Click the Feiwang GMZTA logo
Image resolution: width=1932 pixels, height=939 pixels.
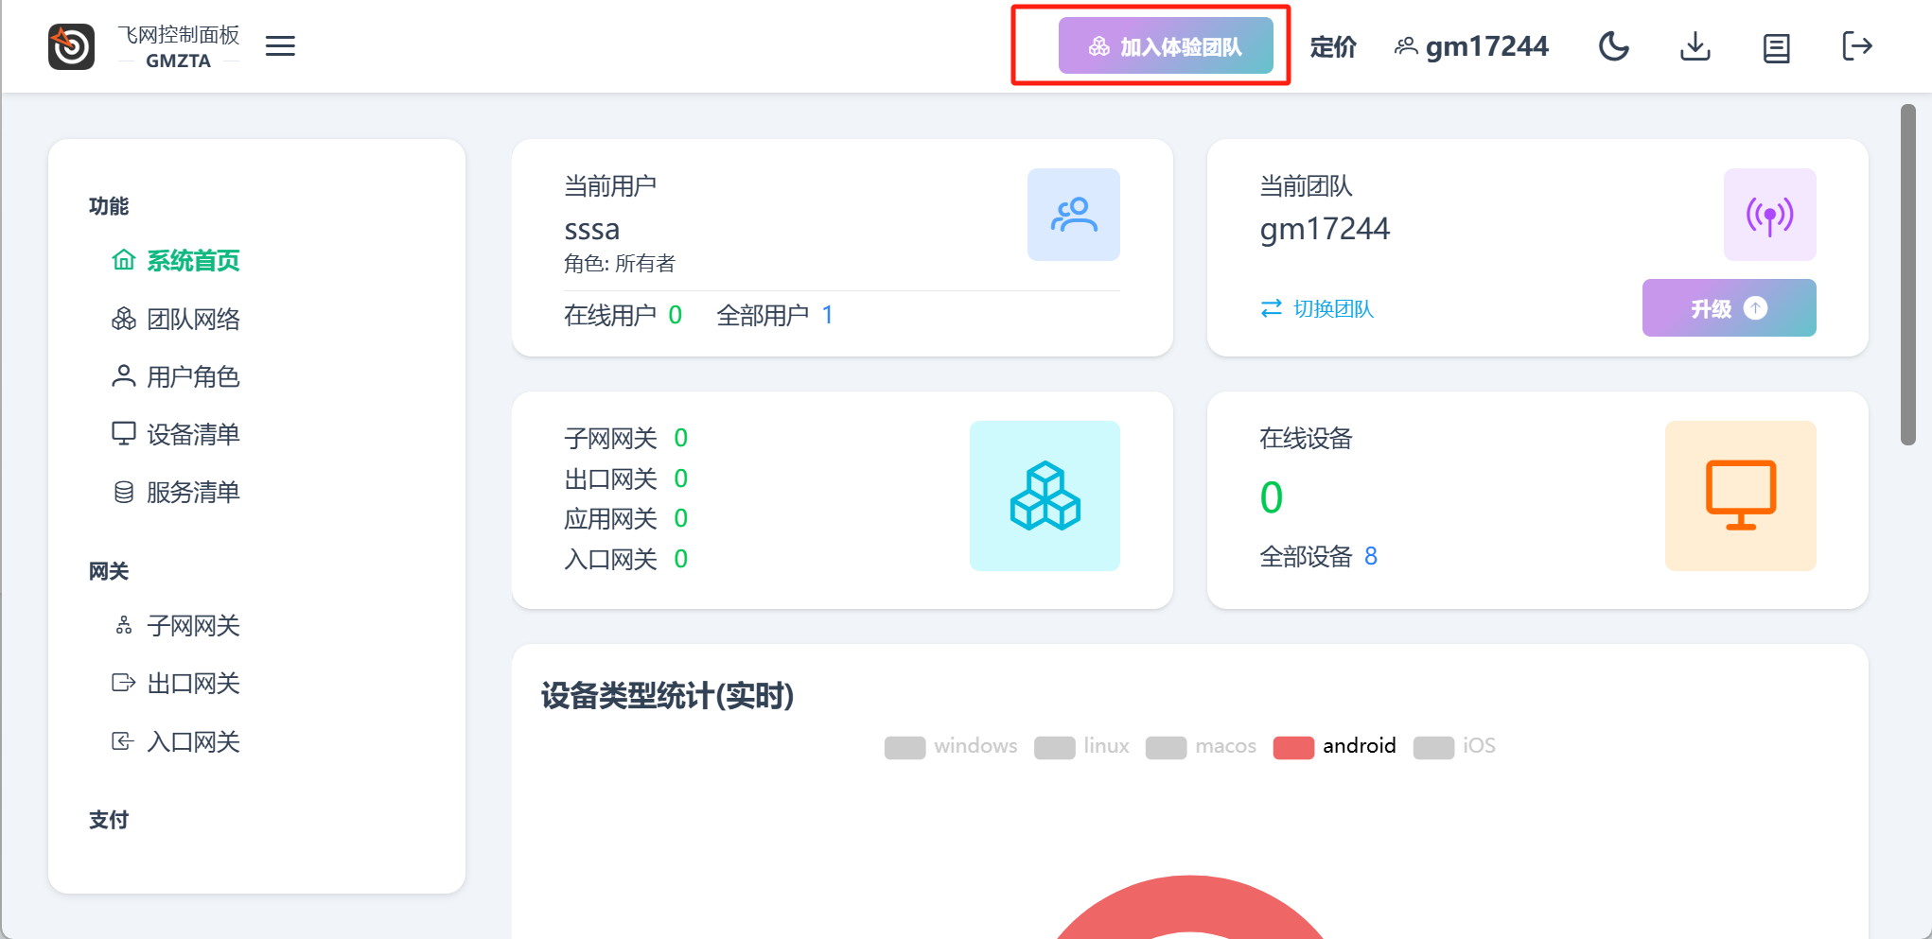72,46
